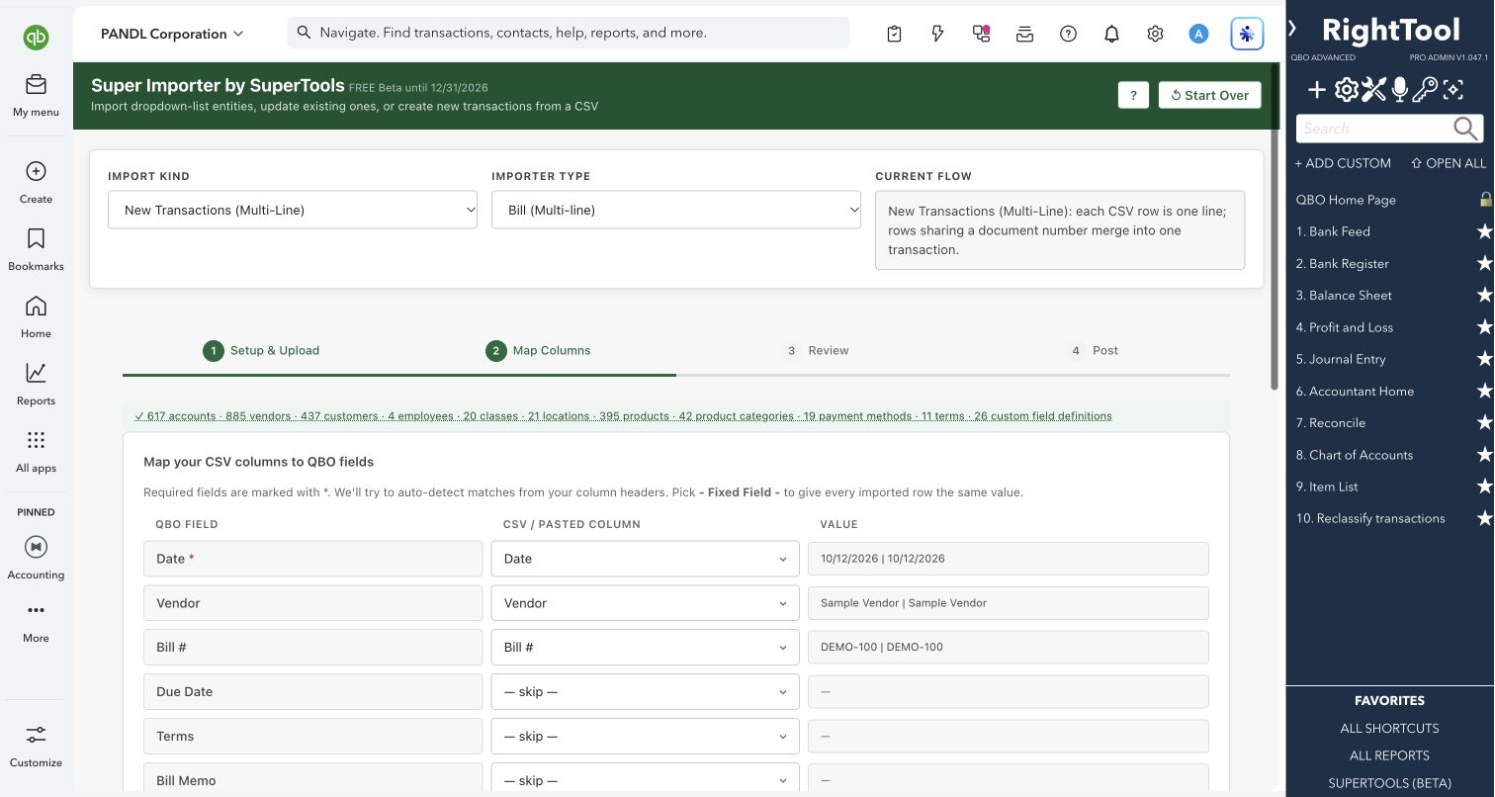The image size is (1495, 797).
Task: Expand the PANDL Corporation company switcher
Action: point(172,34)
